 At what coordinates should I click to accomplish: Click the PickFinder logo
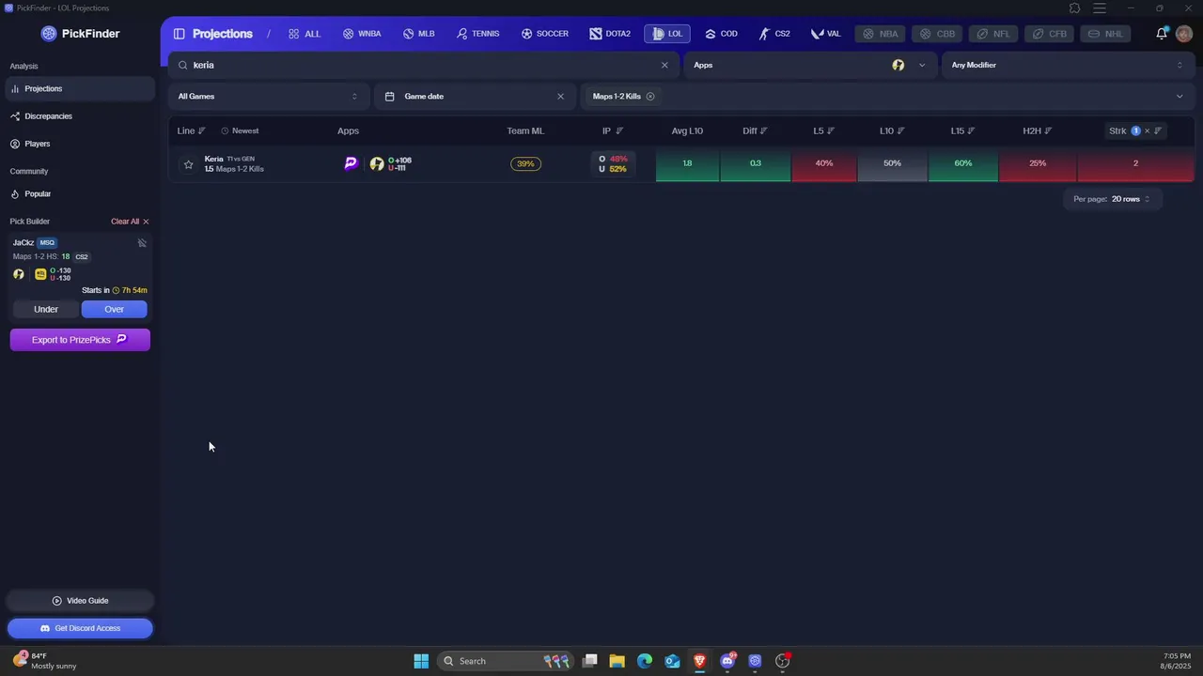pos(80,34)
